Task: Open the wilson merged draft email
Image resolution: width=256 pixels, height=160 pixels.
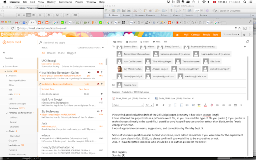Action: click(71, 138)
